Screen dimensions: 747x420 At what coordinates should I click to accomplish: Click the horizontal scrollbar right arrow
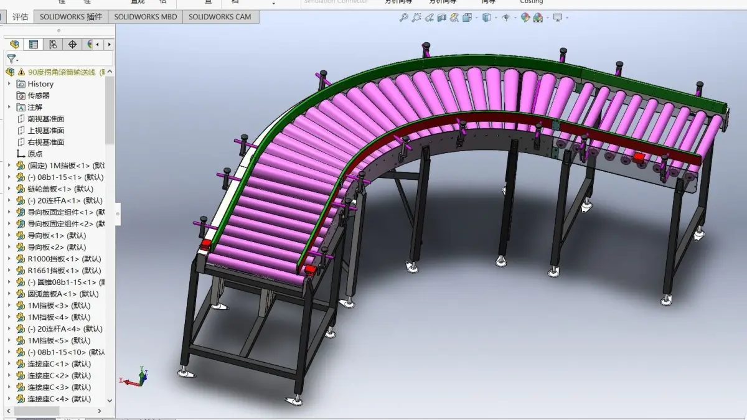(100, 411)
